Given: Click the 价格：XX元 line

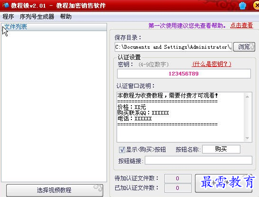Looking at the screenshot, I should 131,107.
